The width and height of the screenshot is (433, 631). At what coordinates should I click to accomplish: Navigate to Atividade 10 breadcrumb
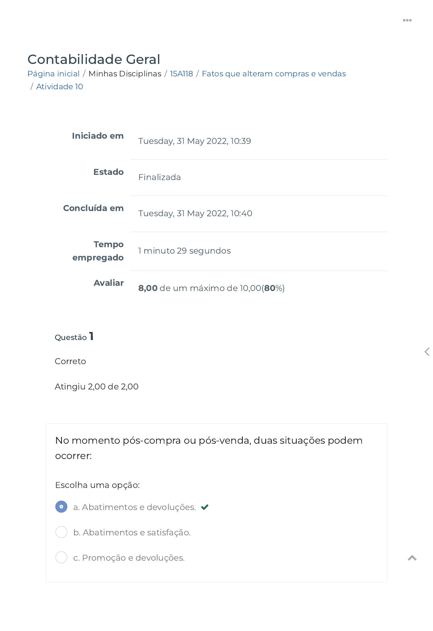60,86
